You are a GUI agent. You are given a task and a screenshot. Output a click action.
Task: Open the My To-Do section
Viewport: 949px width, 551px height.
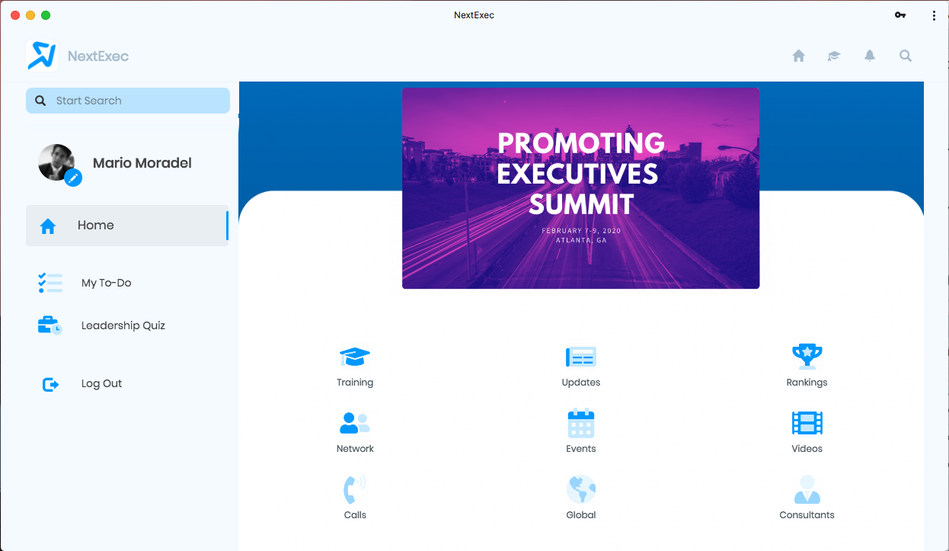pos(106,283)
